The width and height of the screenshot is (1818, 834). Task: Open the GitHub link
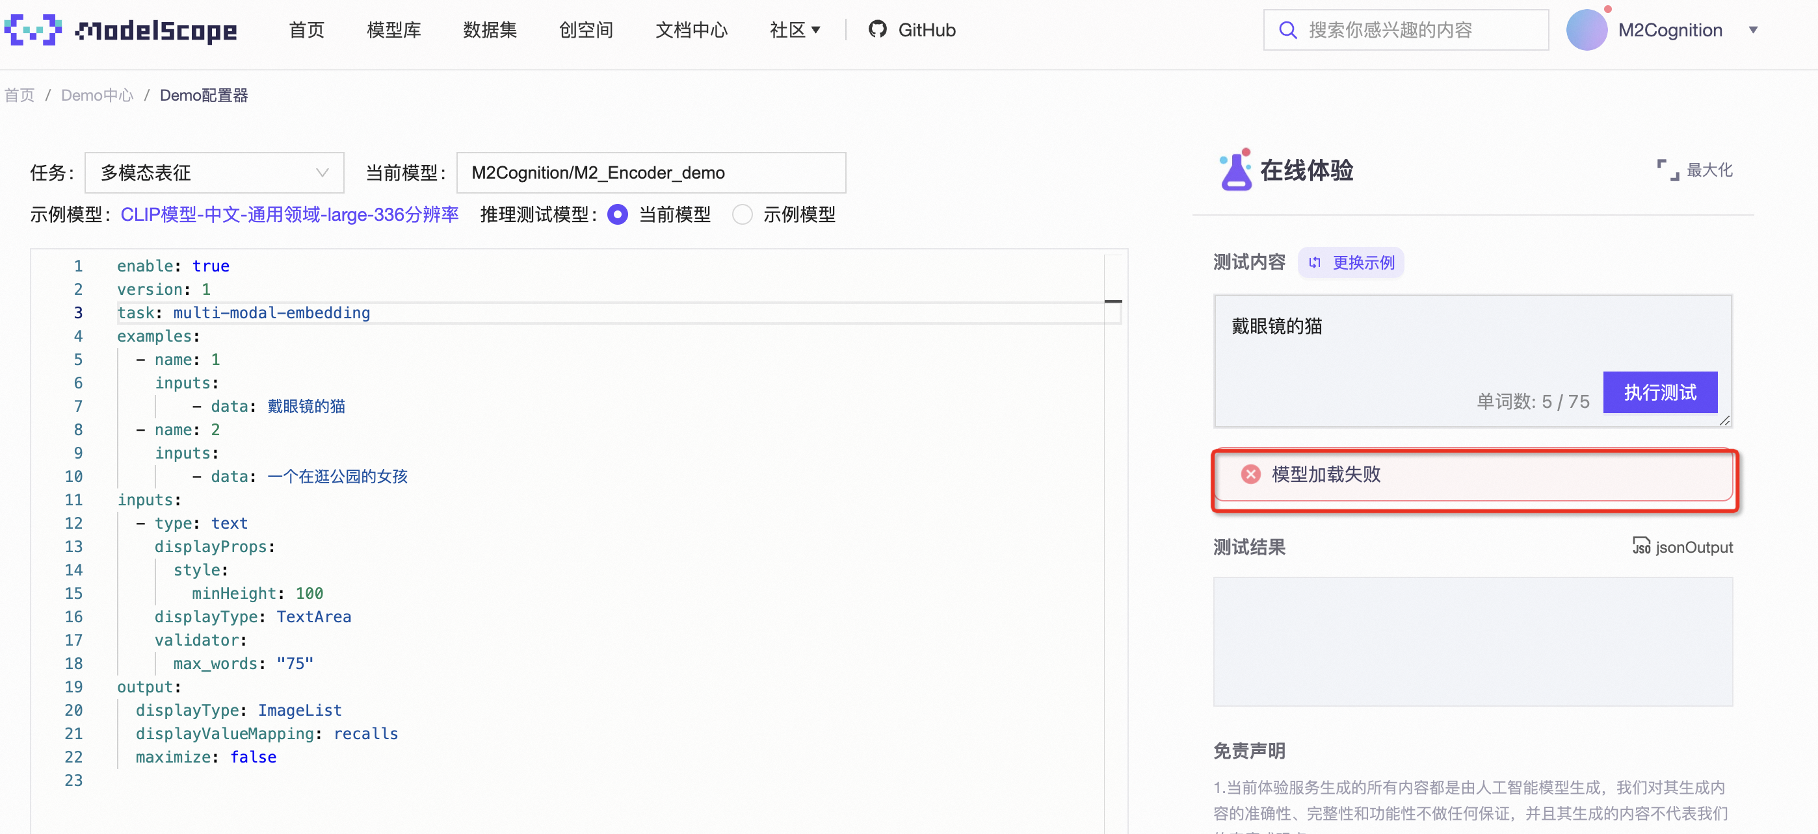point(912,31)
